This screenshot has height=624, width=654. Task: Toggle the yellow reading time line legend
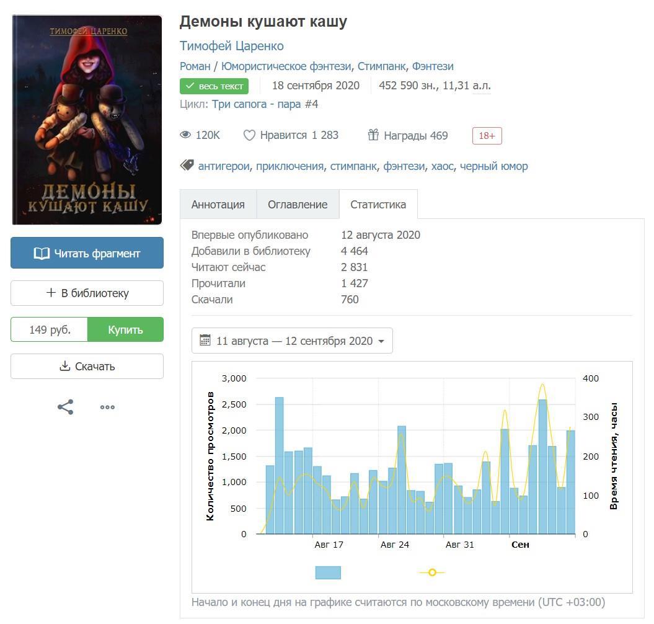(x=432, y=573)
